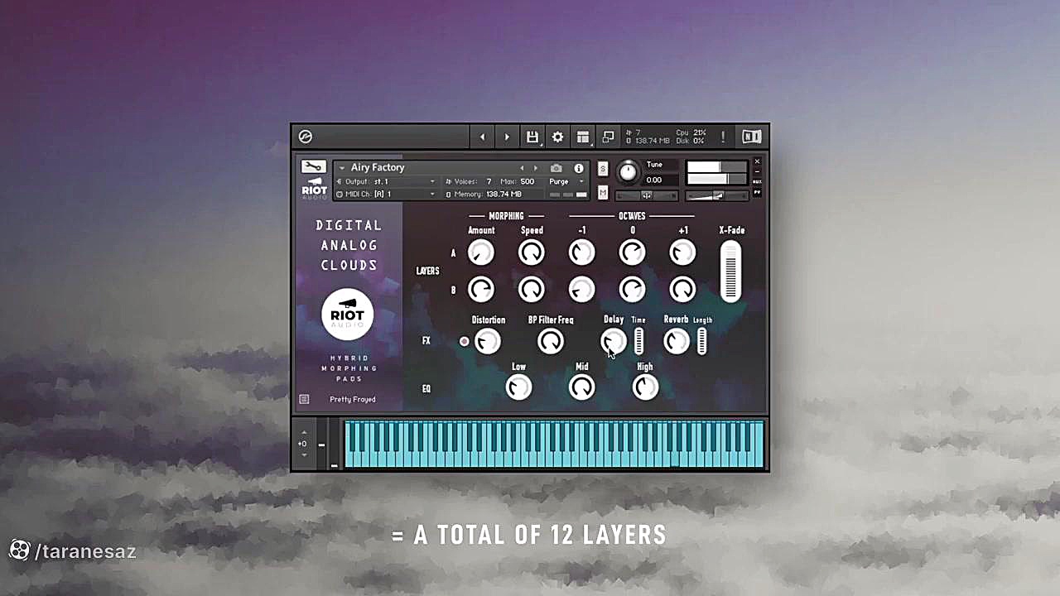Go to previous preset with top-bar left arrow
The image size is (1060, 596).
click(x=482, y=137)
